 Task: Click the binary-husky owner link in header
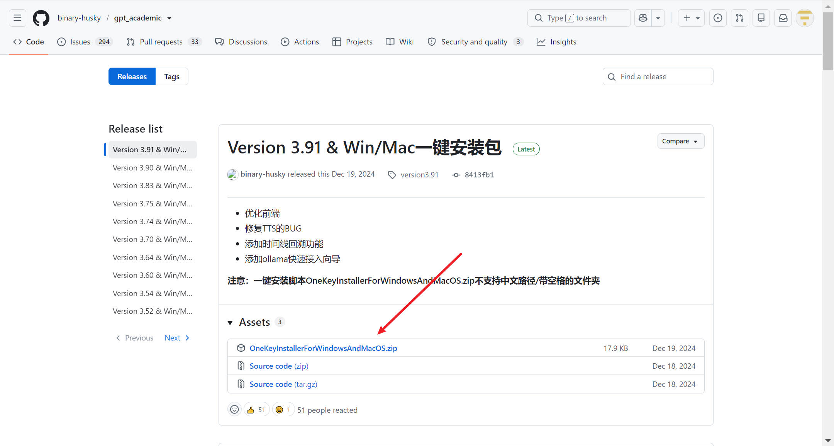click(79, 18)
